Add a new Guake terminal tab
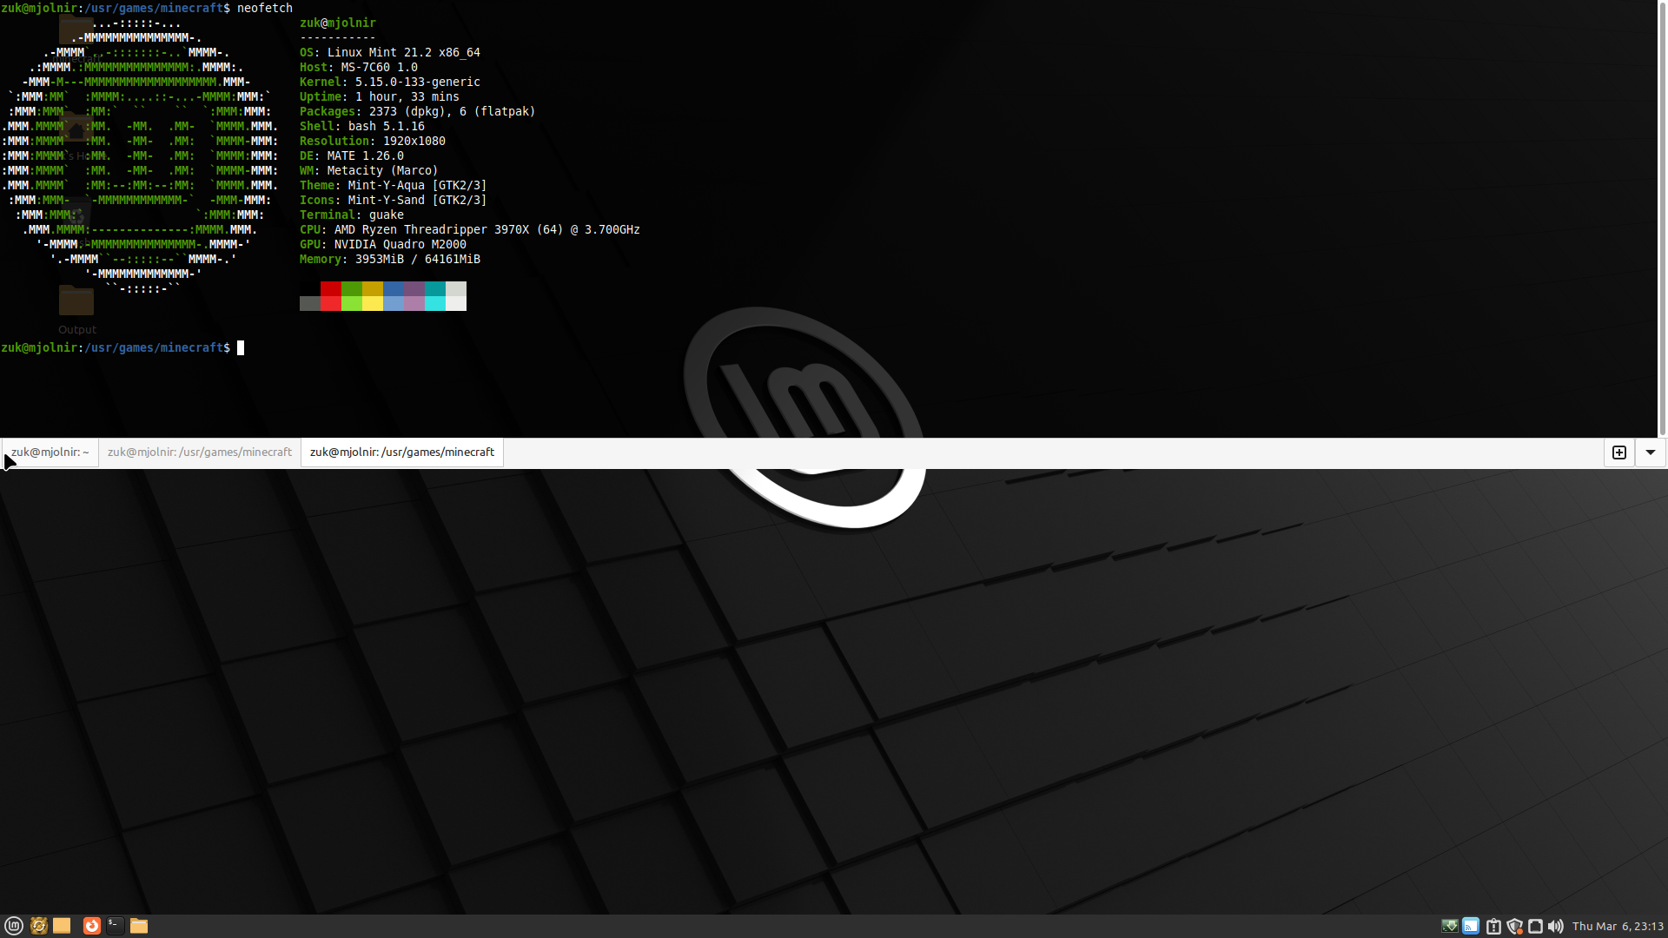Viewport: 1668px width, 938px height. (1619, 452)
